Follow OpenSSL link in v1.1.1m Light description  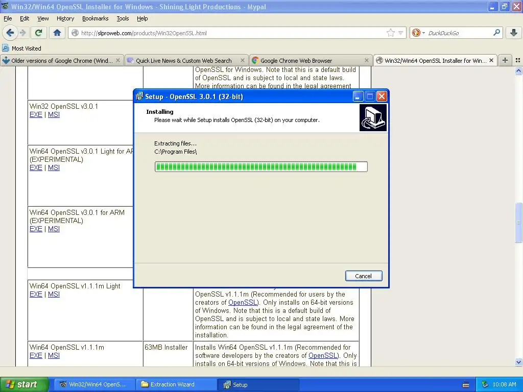tap(243, 302)
